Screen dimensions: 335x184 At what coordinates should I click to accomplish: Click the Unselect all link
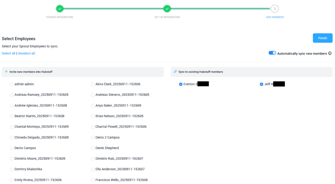[x=26, y=54]
